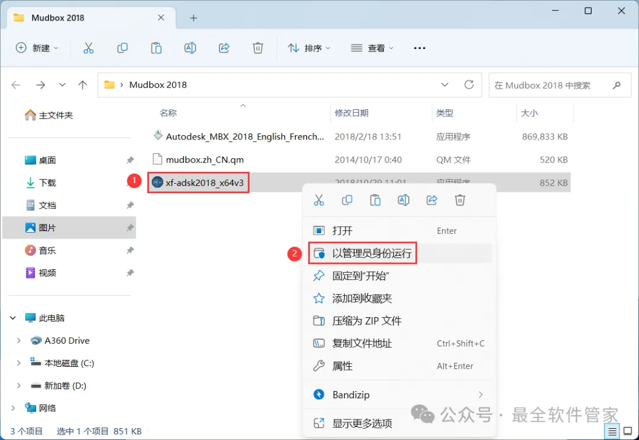Click the Delete icon in the context menu
This screenshot has width=639, height=440.
[x=460, y=200]
